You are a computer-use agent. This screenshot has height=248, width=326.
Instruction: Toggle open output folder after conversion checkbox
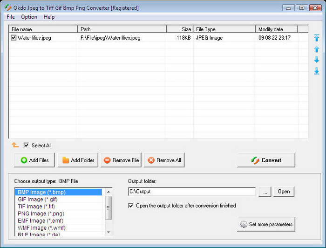point(131,206)
